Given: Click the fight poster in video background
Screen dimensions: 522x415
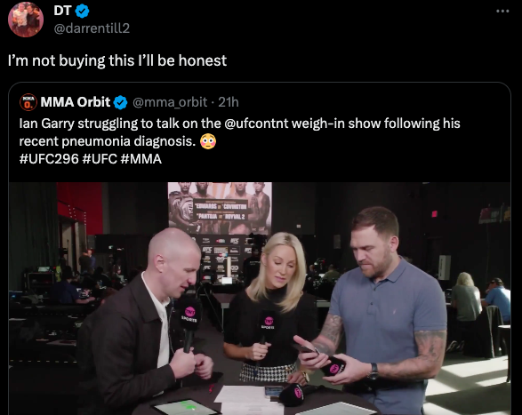Looking at the screenshot, I should [220, 208].
